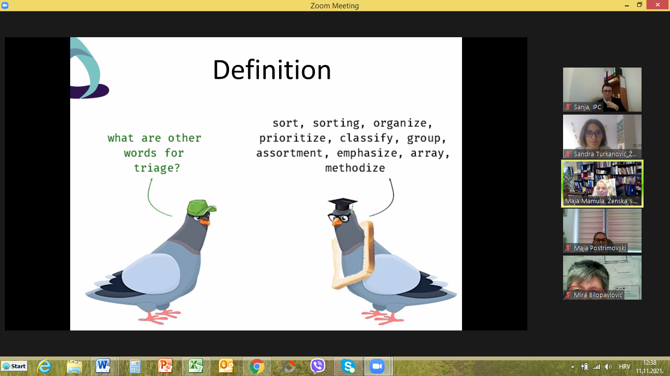Screen dimensions: 670x376
Task: Select Mira Bilopavlović's video thumbnail
Action: [602, 278]
